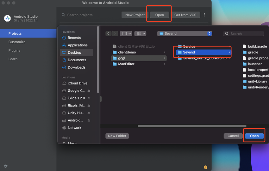269x171 pixels.
Task: Expand the clientdemo folder chevron
Action: pyautogui.click(x=164, y=52)
